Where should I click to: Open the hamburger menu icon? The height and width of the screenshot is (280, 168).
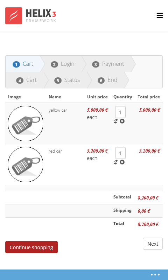click(x=160, y=15)
